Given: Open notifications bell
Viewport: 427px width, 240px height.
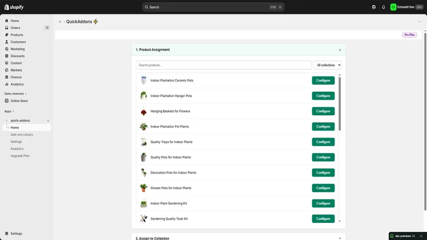Looking at the screenshot, I should 383,7.
